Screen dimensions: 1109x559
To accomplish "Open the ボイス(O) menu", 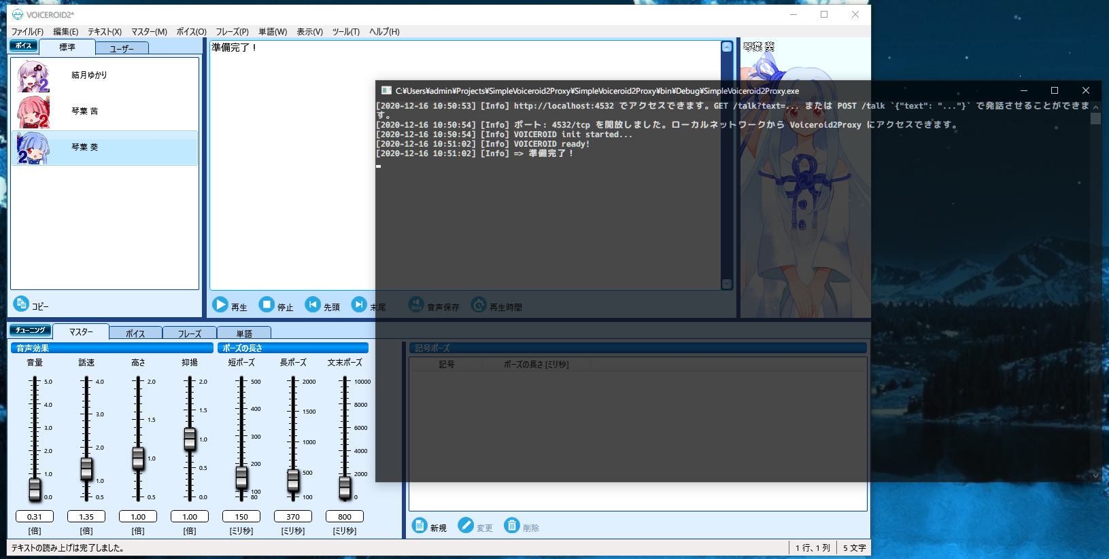I will [x=192, y=32].
